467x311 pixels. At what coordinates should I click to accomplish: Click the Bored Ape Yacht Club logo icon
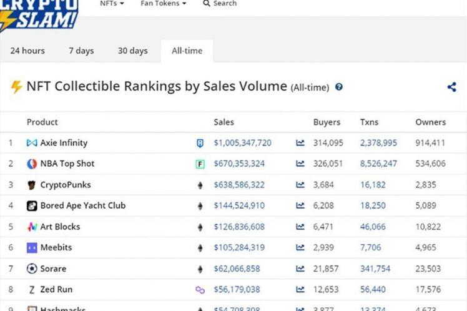(32, 206)
